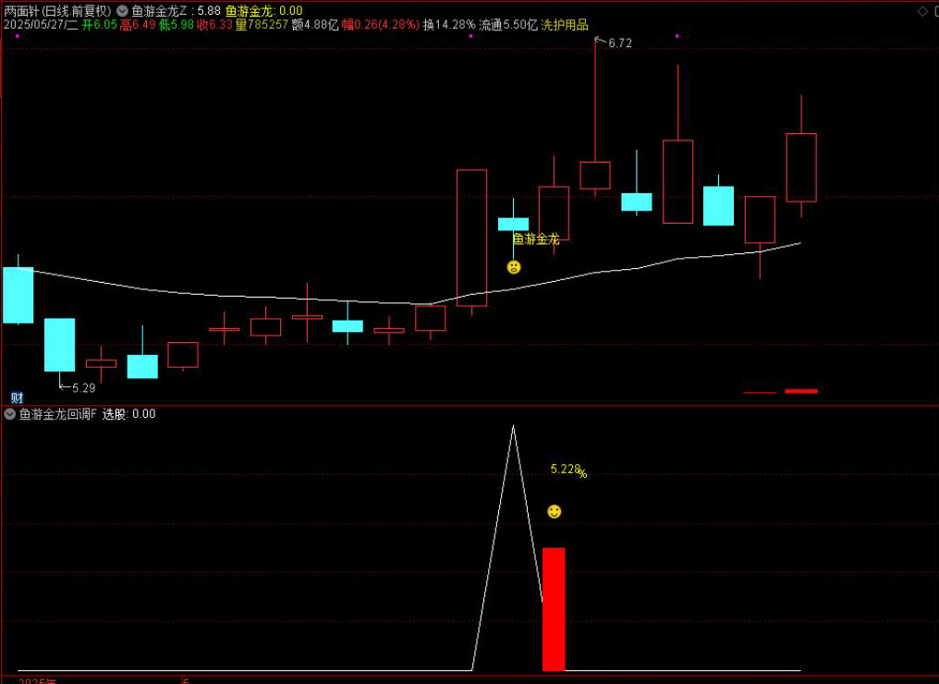This screenshot has height=684, width=939.
Task: Click the upper diamond icon at top-right corner
Action: [x=923, y=11]
